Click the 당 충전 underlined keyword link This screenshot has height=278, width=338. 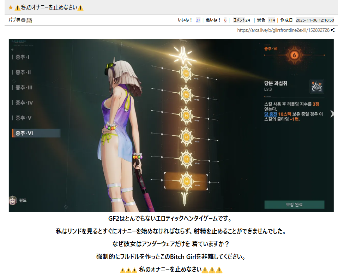click(x=270, y=114)
